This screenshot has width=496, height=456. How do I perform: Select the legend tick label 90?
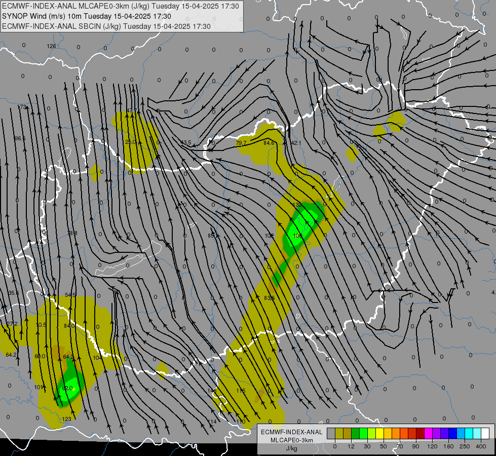(x=415, y=446)
